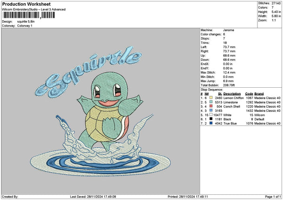Image resolution: width=283 pixels, height=200 pixels.
Task: Click the embroidered Squirtle lettering
Action: [x=89, y=72]
